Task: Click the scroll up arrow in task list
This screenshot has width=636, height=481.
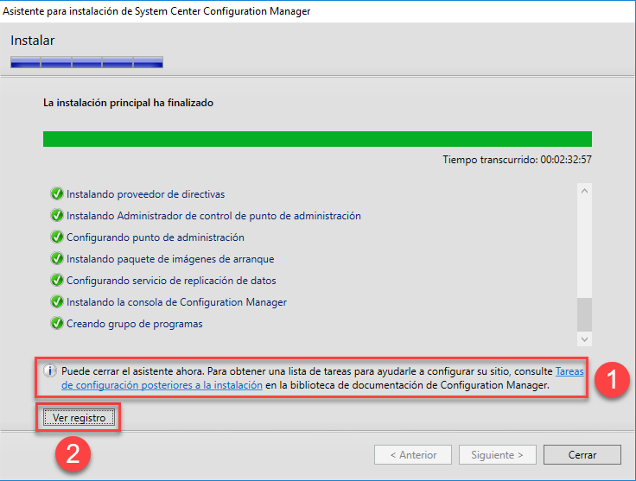Action: (584, 191)
